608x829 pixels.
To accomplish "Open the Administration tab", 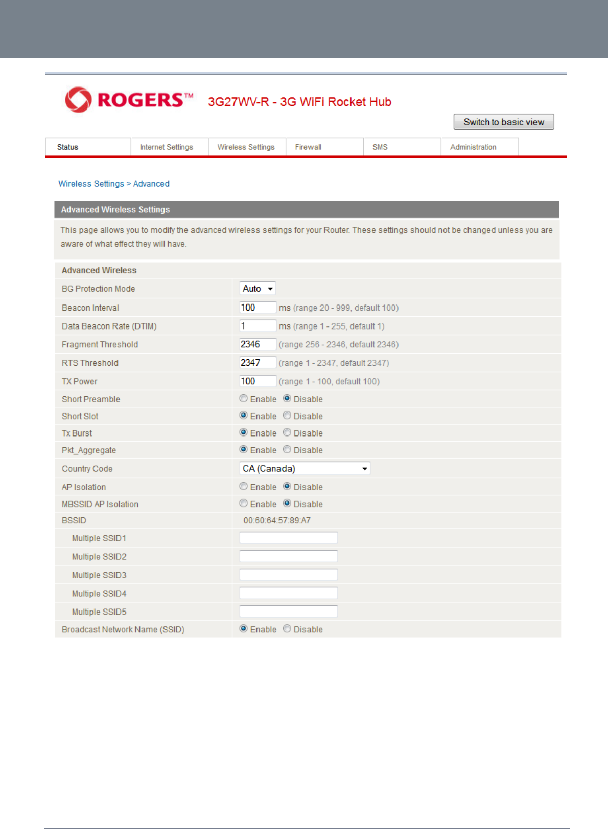I will click(x=480, y=147).
